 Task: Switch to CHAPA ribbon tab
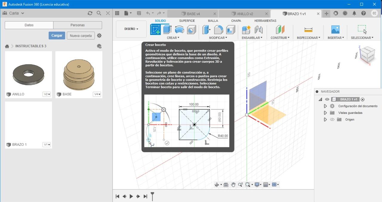(x=236, y=21)
